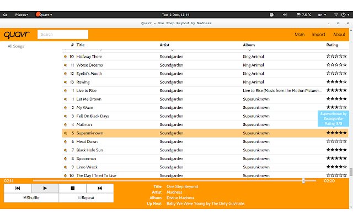This screenshot has width=353, height=220.
Task: Click the volume icon in the top bar
Action: click(x=285, y=15)
